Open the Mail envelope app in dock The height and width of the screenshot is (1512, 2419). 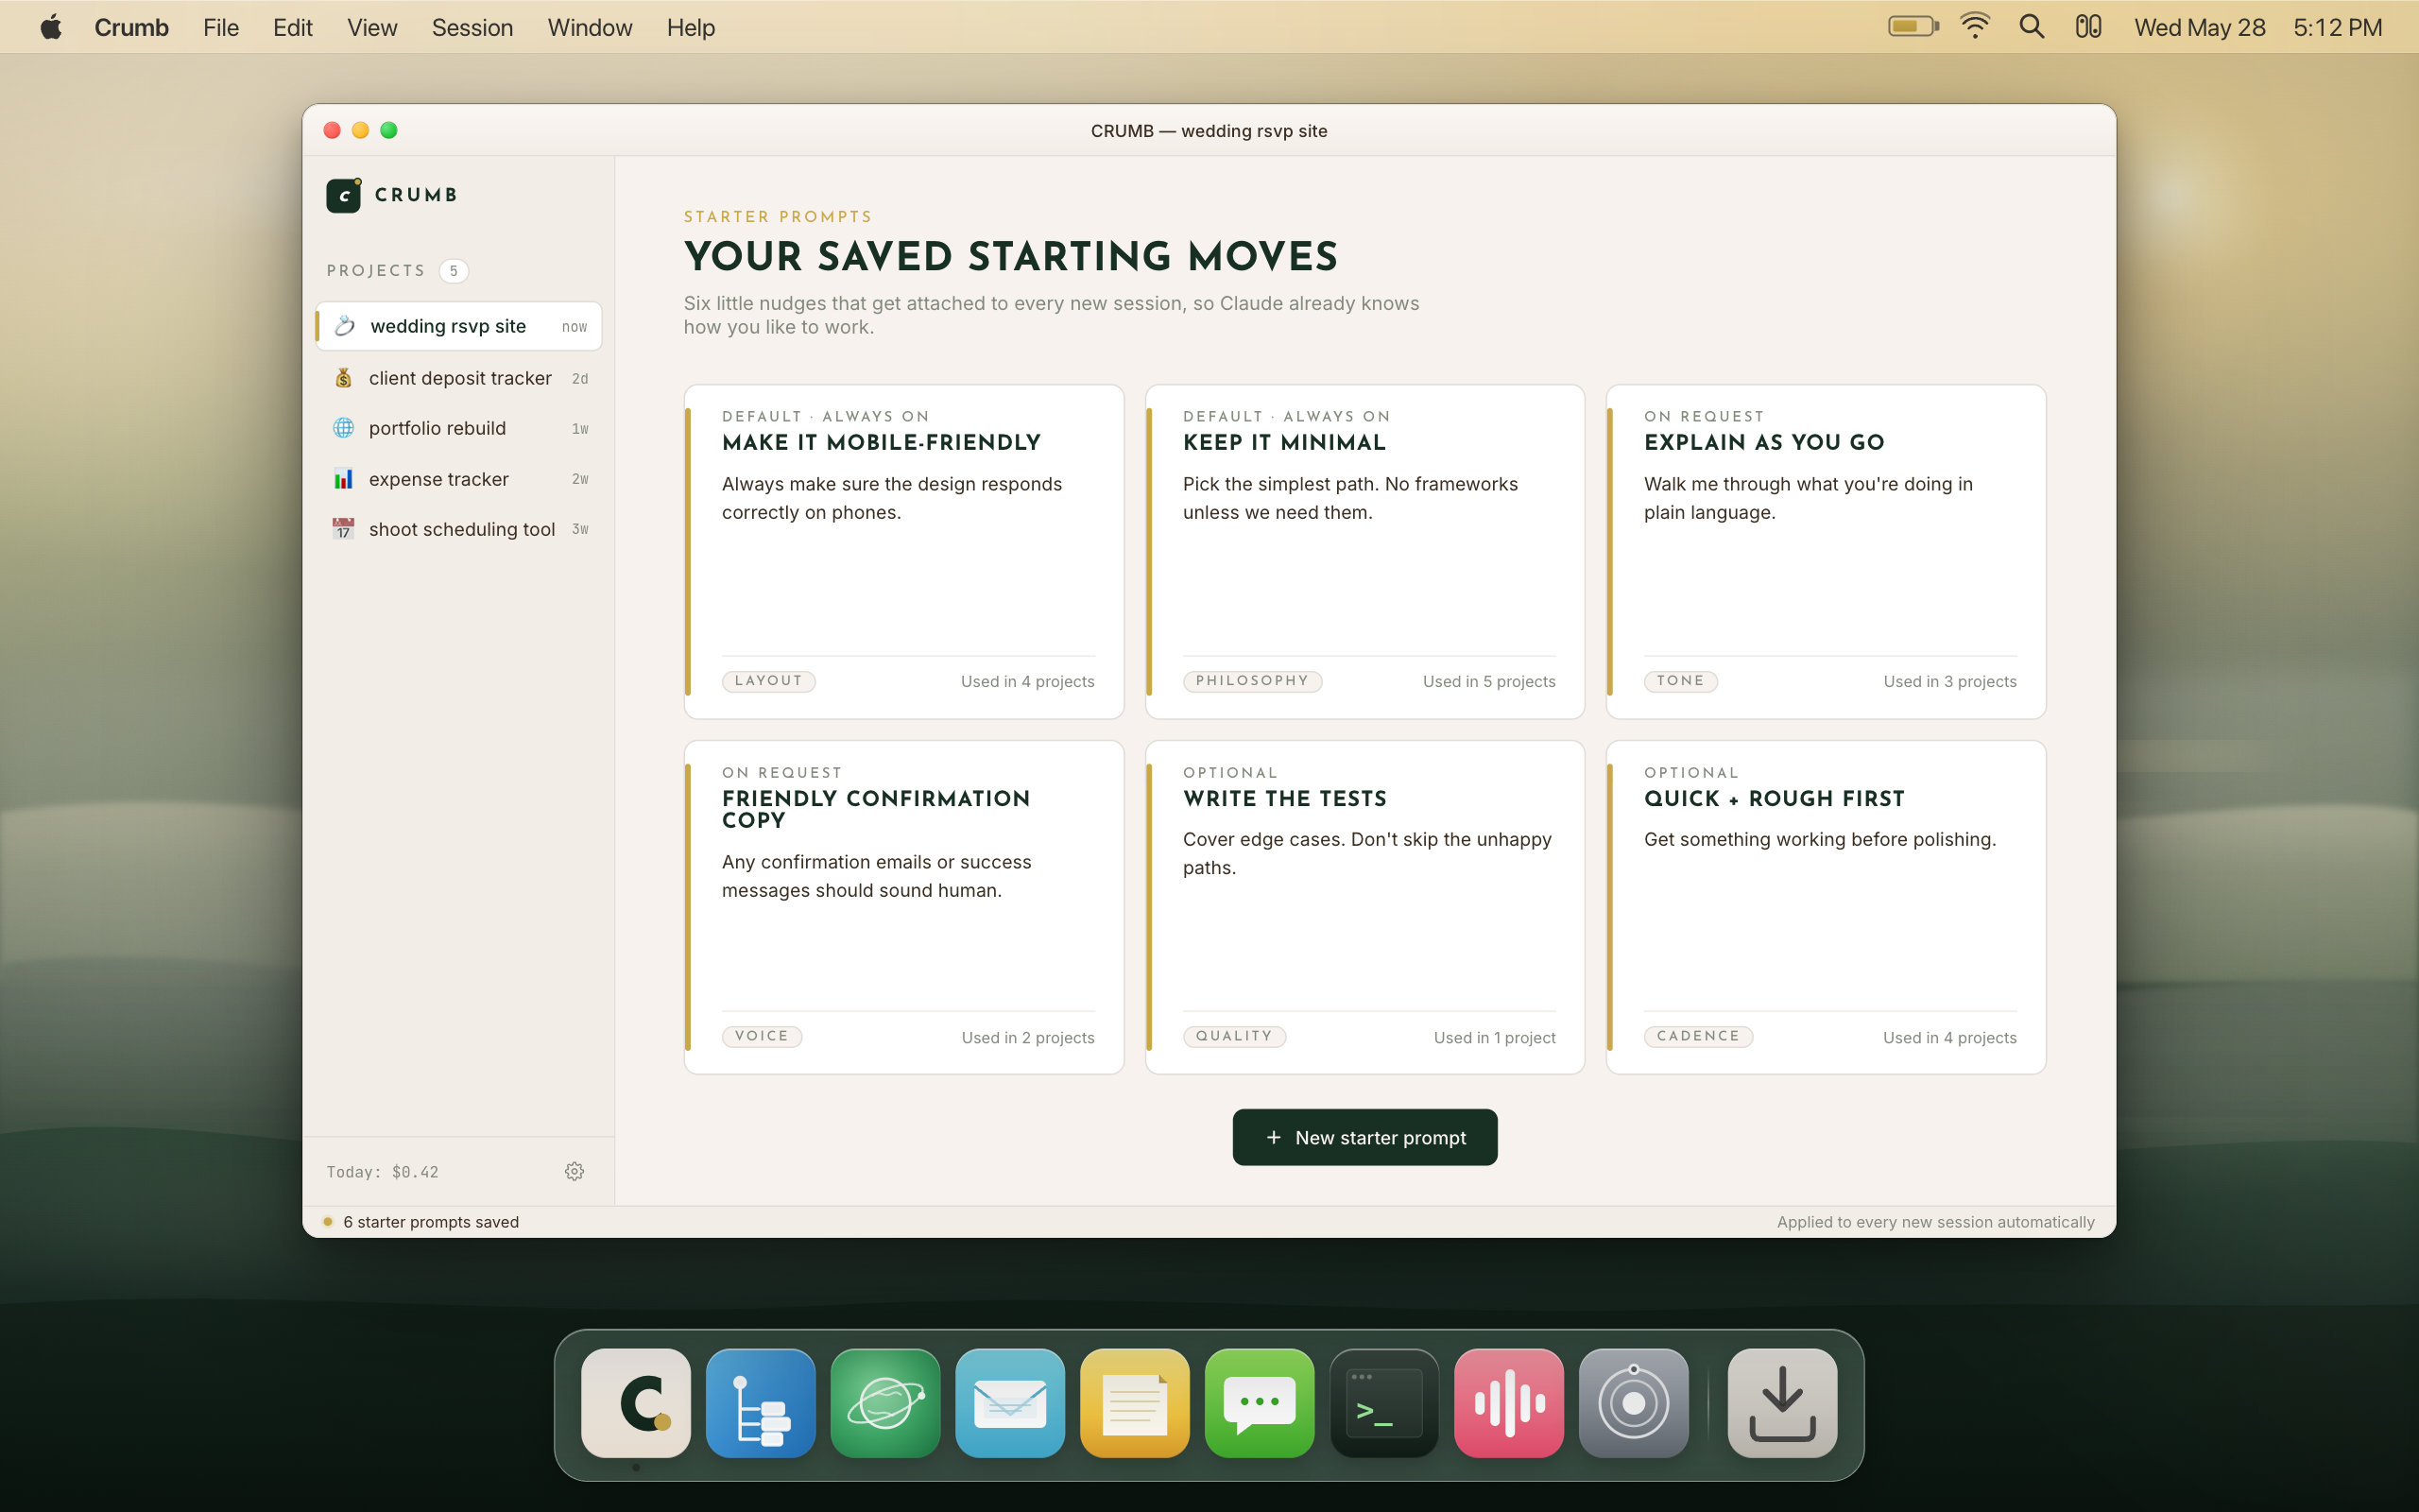point(1010,1403)
